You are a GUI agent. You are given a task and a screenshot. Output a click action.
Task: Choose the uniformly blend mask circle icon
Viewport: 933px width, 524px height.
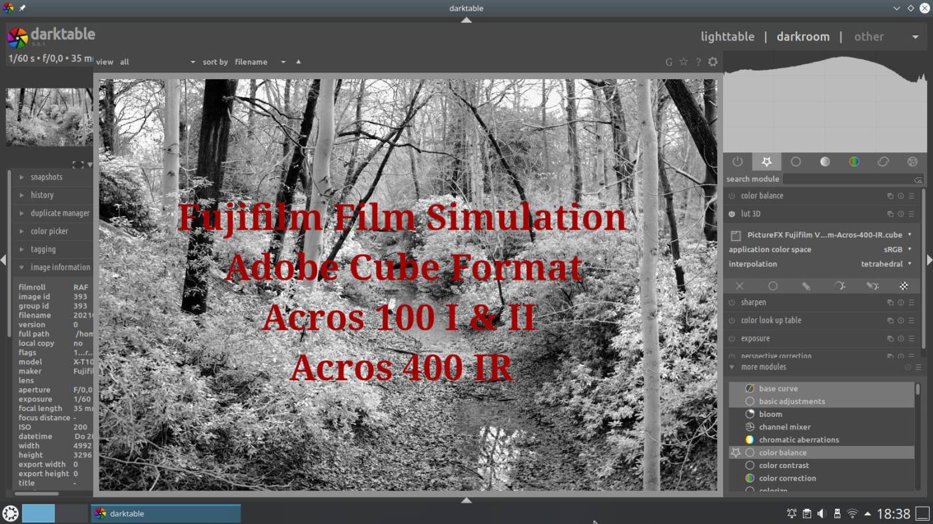tap(772, 286)
